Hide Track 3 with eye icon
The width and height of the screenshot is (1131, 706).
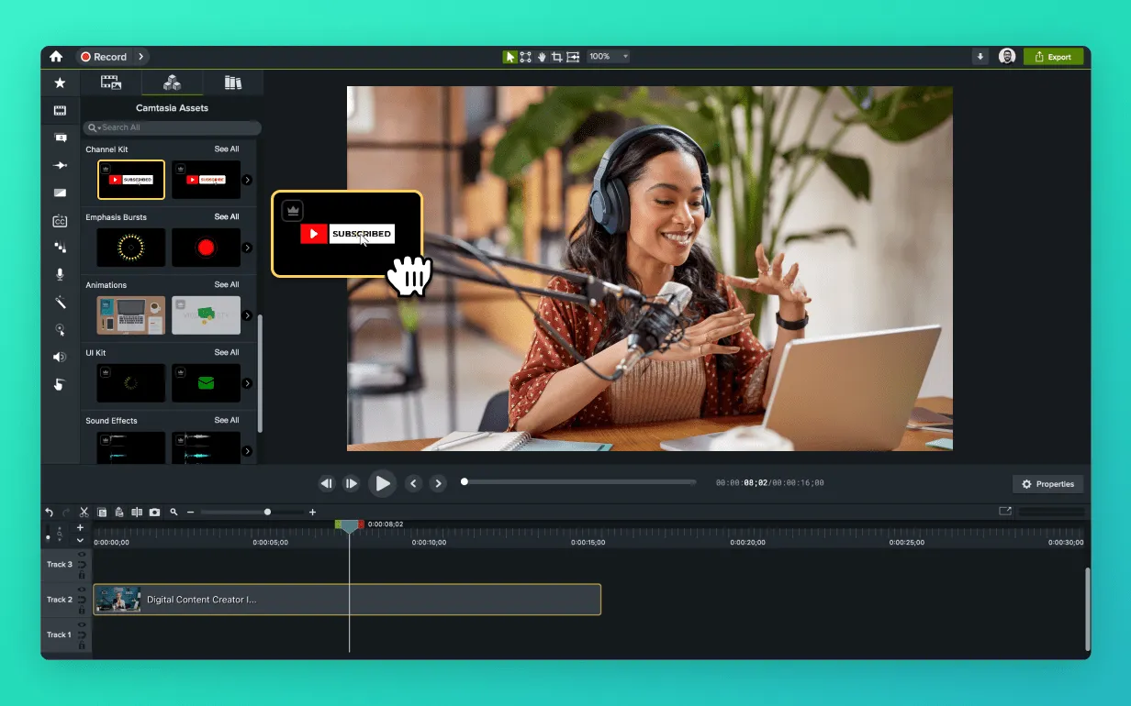(82, 555)
